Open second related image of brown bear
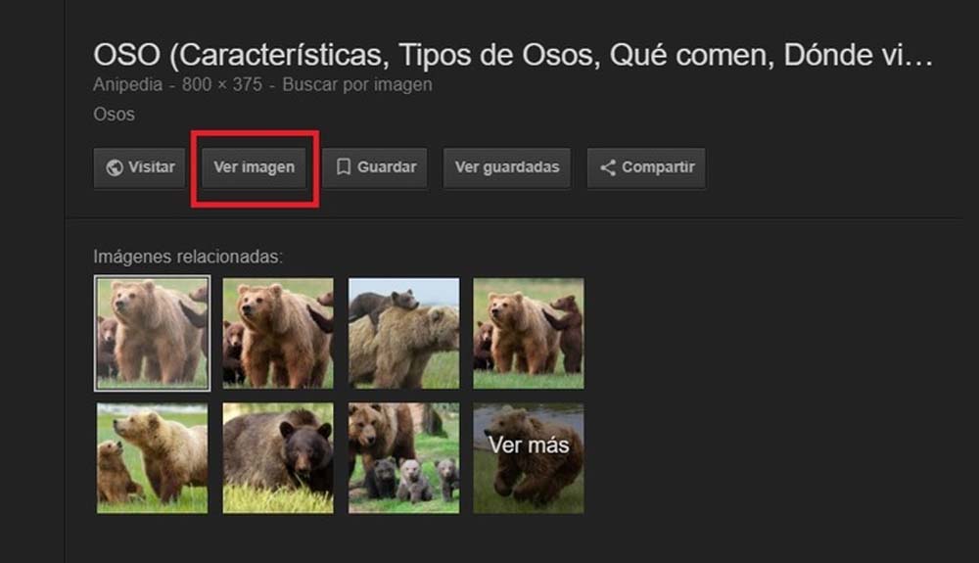Screen dimensions: 979x563 (x=278, y=333)
